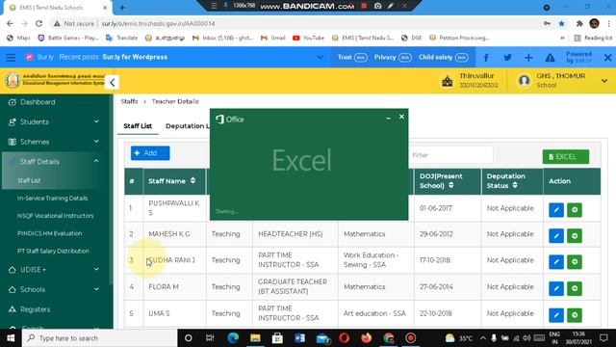Edit UMA S with blue pencil icon

tap(556, 315)
